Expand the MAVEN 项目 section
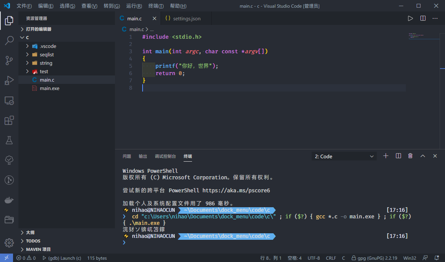Viewport: 445px width, 262px height. click(x=38, y=249)
